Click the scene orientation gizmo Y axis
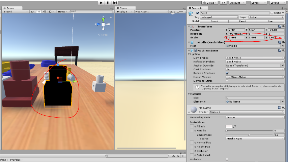 tap(103, 19)
